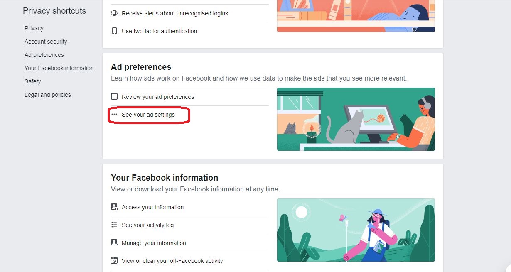This screenshot has width=511, height=272.
Task: Open Legal and policies sidebar link
Action: pyautogui.click(x=48, y=95)
